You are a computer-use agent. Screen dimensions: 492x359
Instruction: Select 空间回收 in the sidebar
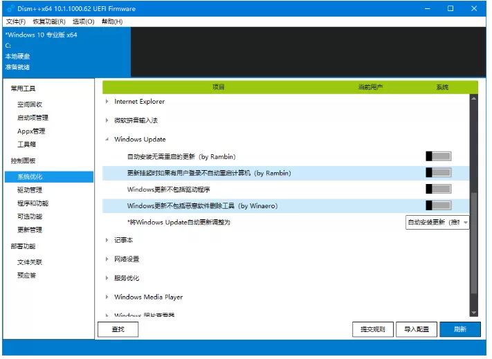tap(30, 105)
